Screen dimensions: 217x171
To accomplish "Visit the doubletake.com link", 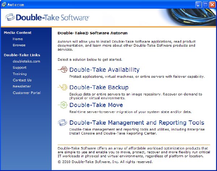I will (26, 61).
